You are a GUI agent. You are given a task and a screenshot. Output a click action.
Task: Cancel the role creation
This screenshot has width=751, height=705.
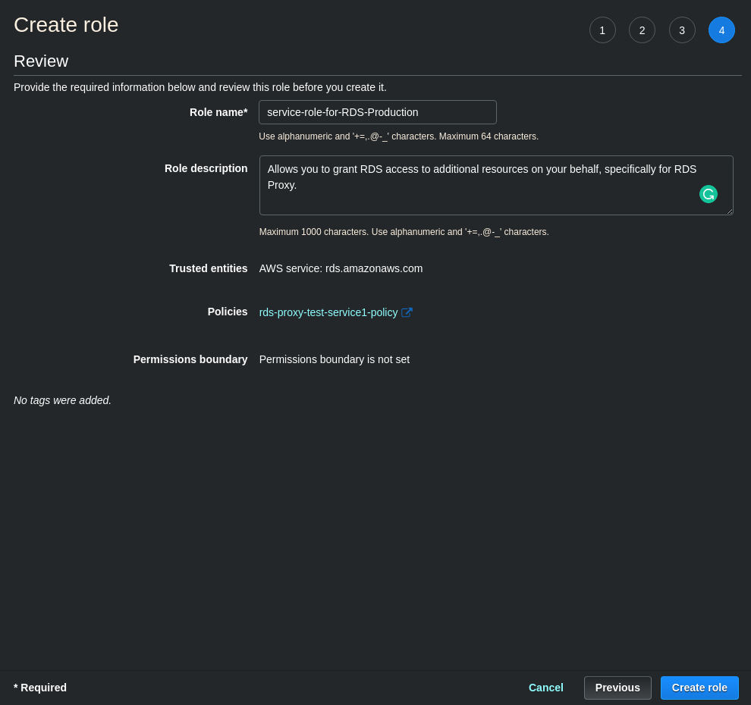coord(545,688)
